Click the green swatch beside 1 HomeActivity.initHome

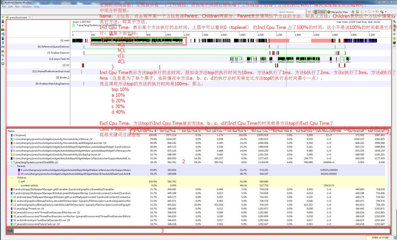(11, 139)
